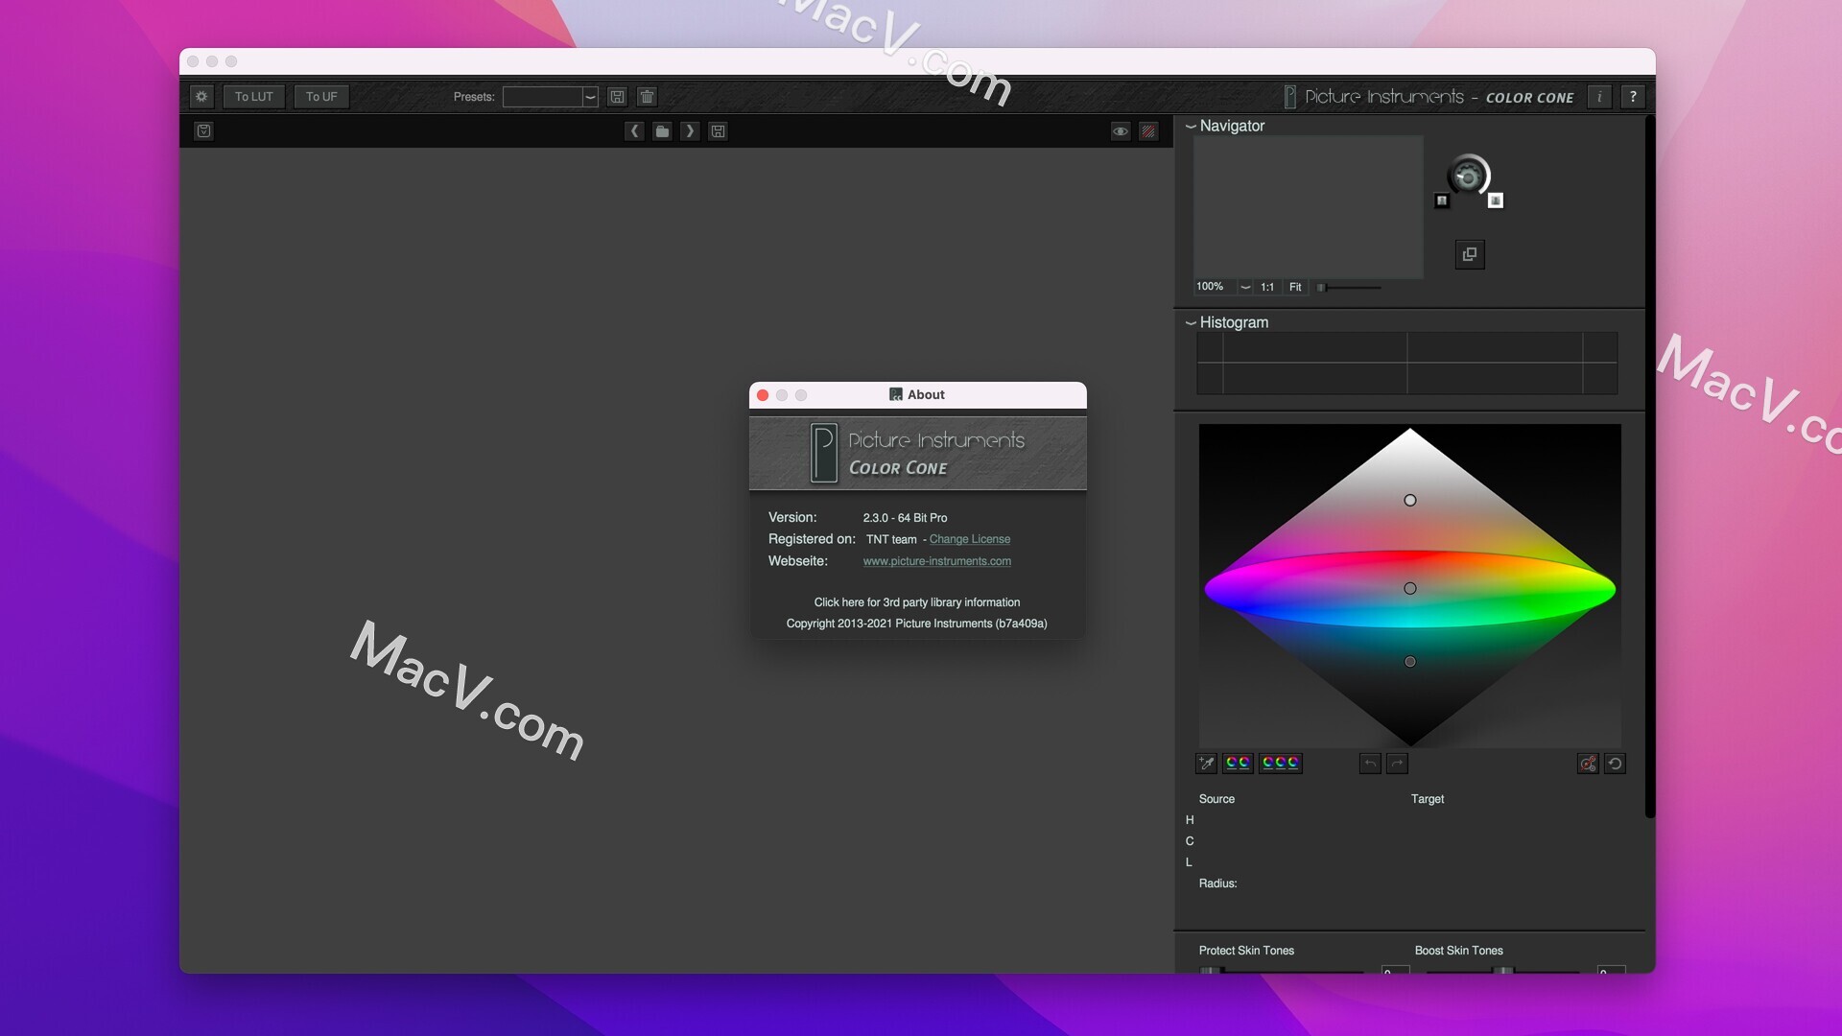Set zoom to 1:1 in Navigator
1842x1036 pixels.
(x=1267, y=287)
